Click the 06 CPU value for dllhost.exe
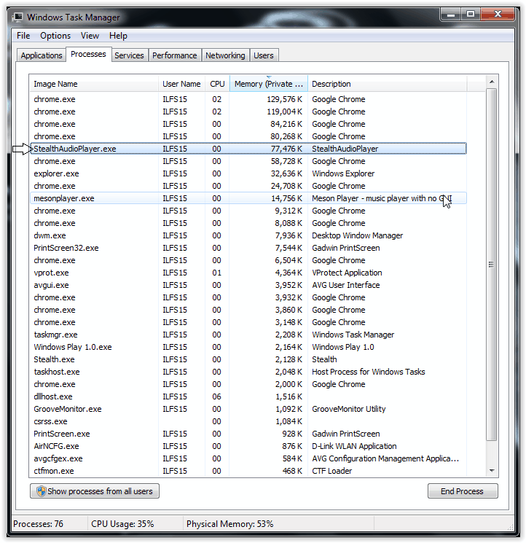526x543 pixels. pos(216,396)
